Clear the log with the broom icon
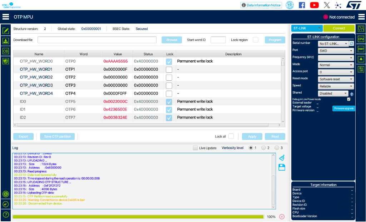The image size is (366, 222). point(282,158)
